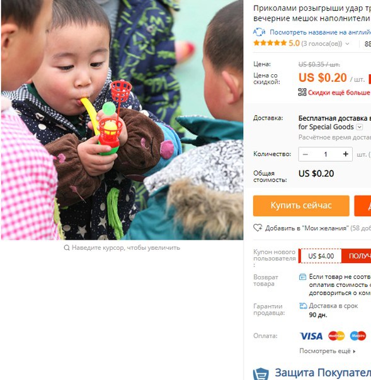Click the product photo of child with toy
Viewport: 371px width, 380px height.
[x=122, y=120]
